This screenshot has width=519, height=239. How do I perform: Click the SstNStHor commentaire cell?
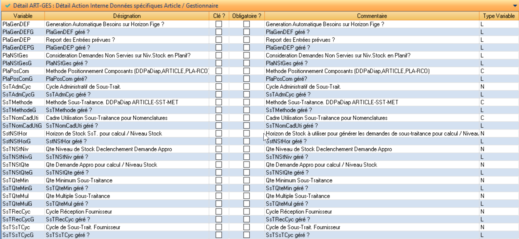(x=372, y=133)
